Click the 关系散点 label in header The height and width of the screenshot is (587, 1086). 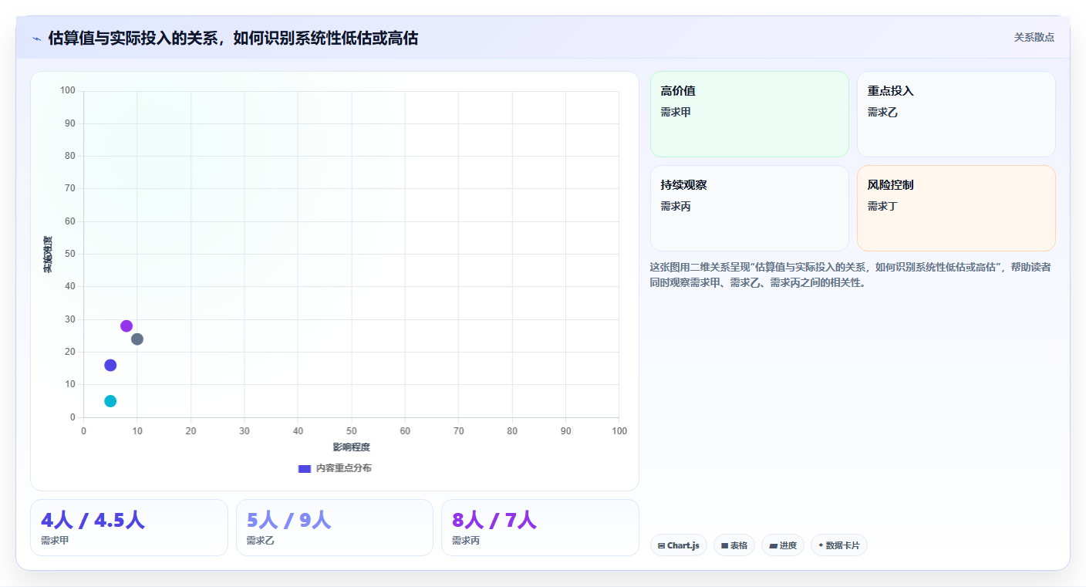tap(1034, 37)
